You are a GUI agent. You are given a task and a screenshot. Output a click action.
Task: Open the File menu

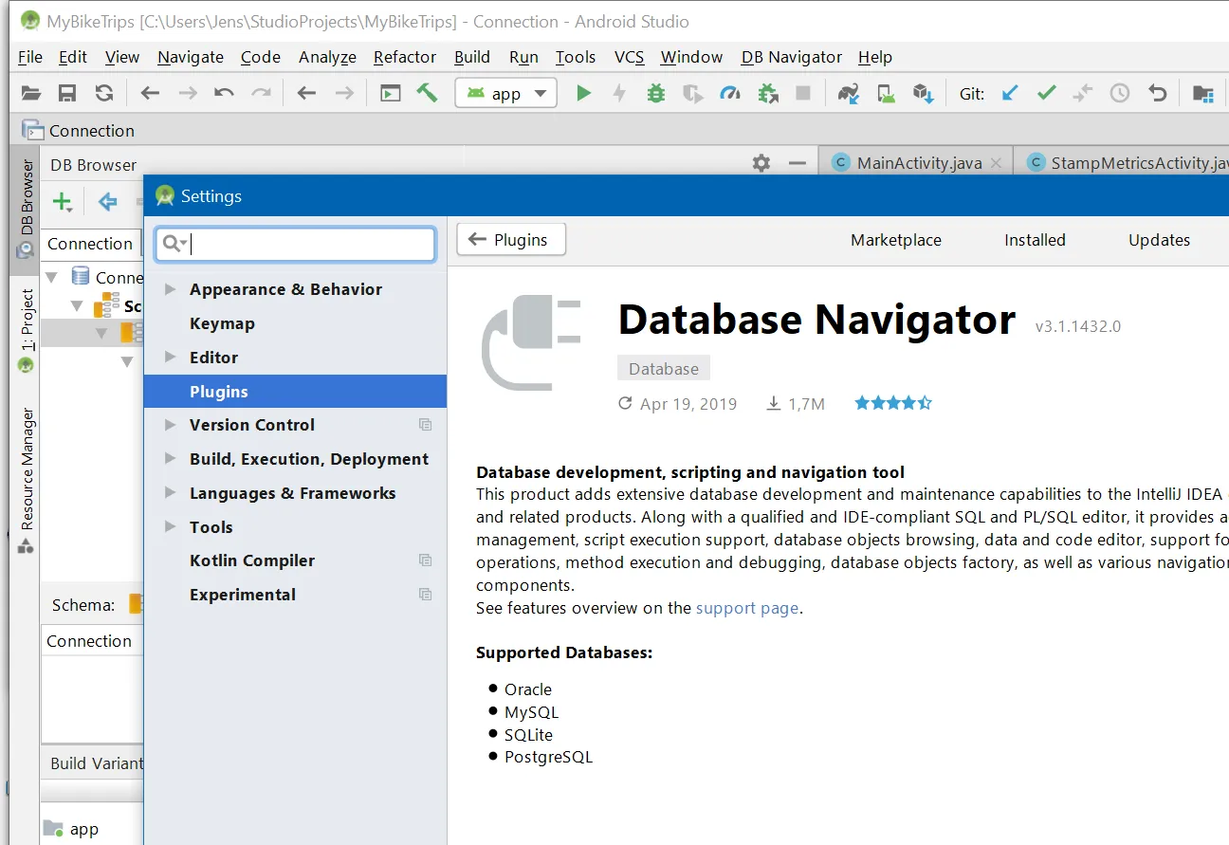pyautogui.click(x=30, y=57)
